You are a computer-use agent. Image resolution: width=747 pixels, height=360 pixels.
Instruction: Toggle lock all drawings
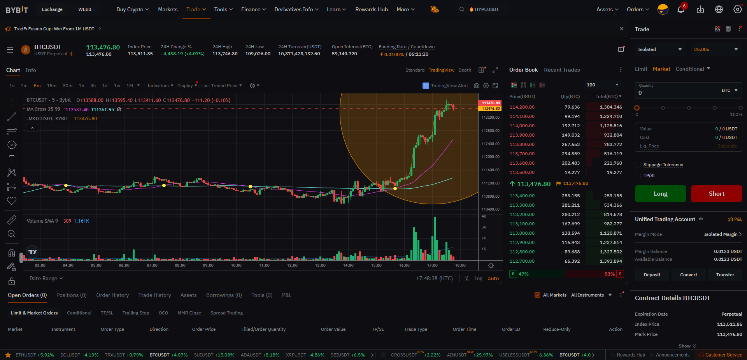point(12,281)
